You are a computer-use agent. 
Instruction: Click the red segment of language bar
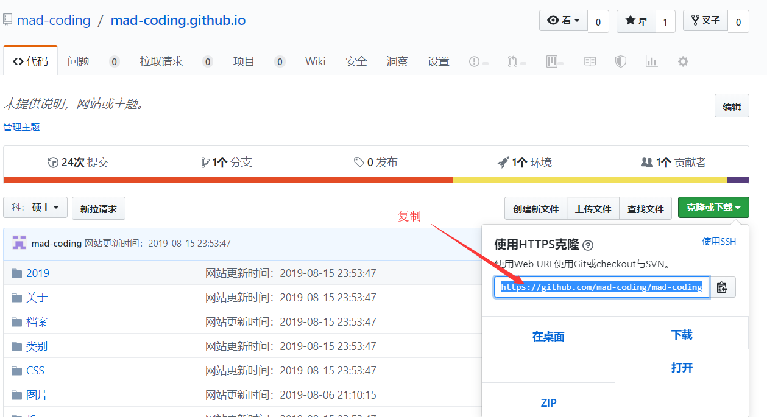(x=228, y=180)
